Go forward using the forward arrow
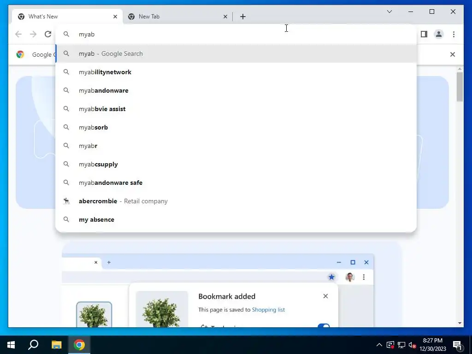 (x=33, y=34)
